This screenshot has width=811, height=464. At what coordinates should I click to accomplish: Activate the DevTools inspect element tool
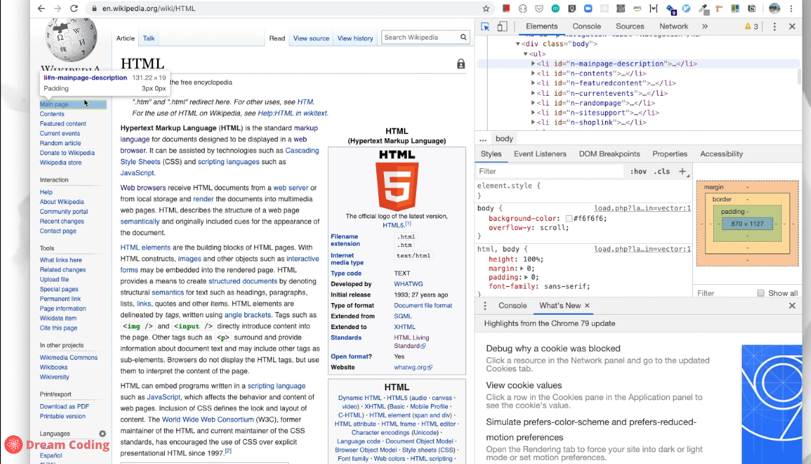[x=485, y=27]
